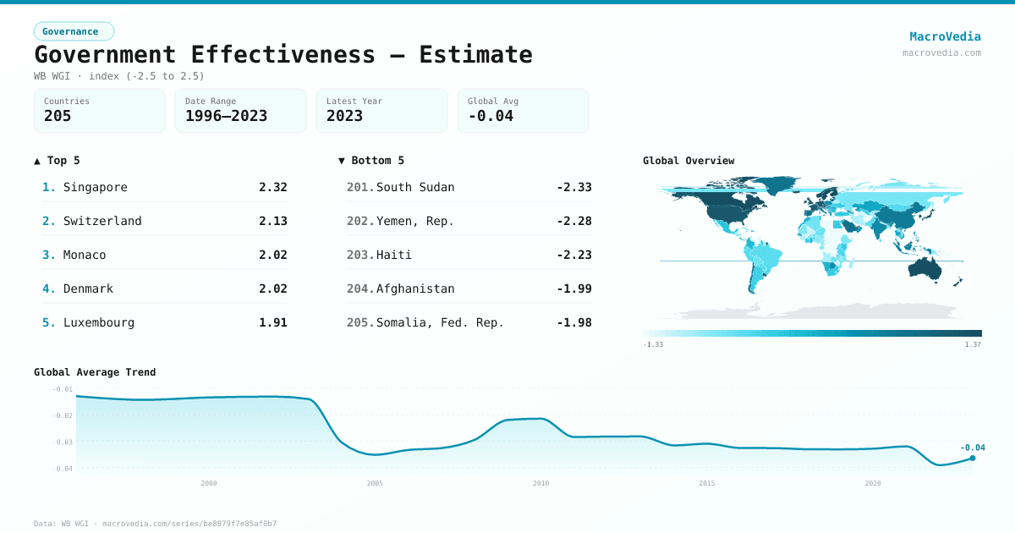Pick the Switzerland row with 2.13
Image resolution: width=1015 pixels, height=533 pixels.
164,221
